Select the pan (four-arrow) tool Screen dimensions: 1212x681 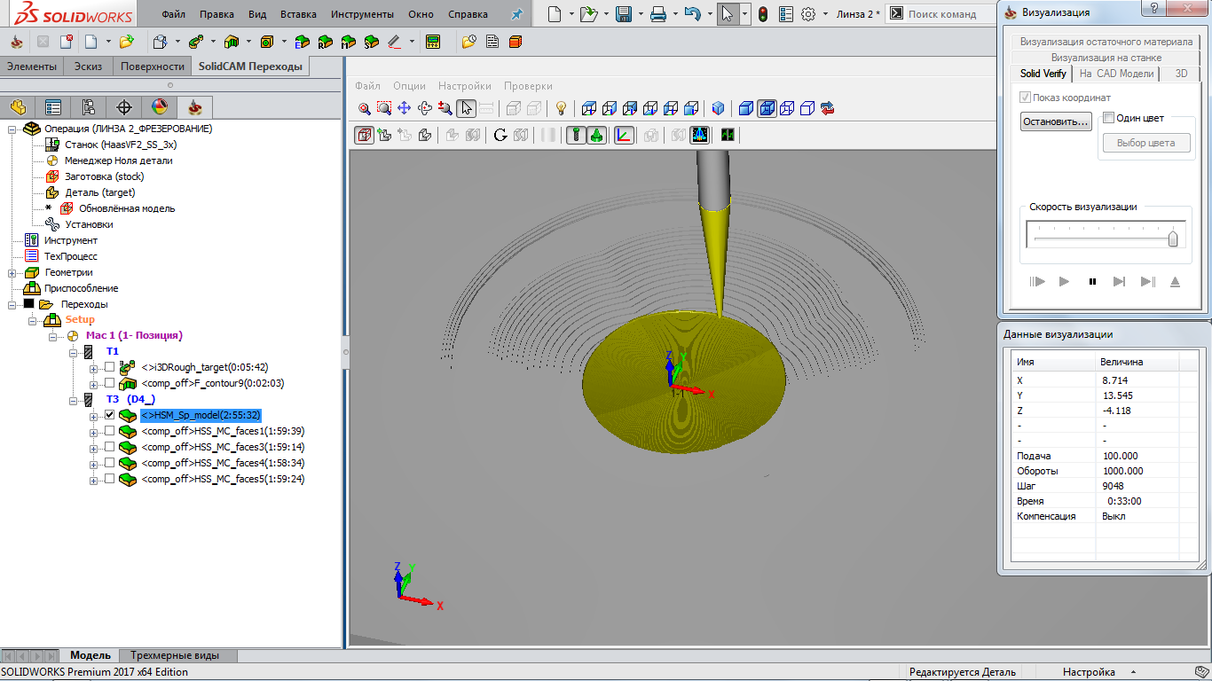pos(404,108)
